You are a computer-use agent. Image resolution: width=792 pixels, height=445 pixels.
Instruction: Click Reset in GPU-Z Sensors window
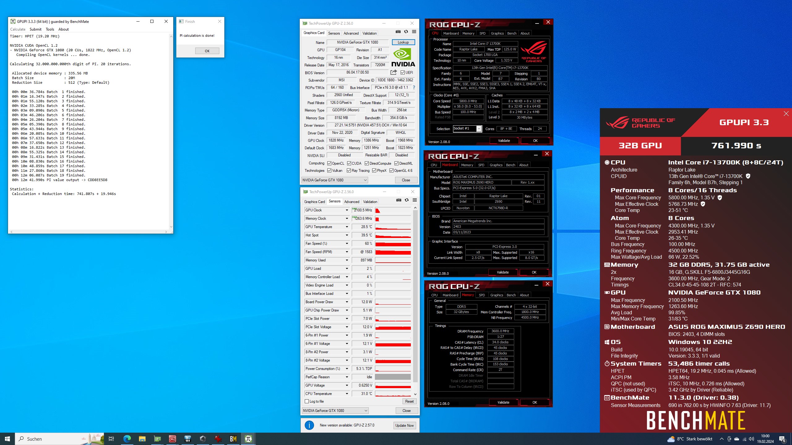(x=410, y=401)
